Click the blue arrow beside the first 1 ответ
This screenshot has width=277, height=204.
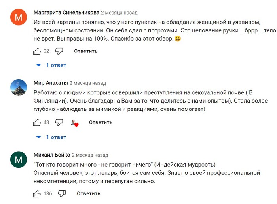point(38,65)
